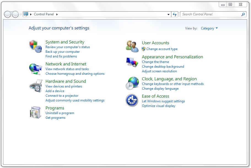Viewport: 251px width, 168px height.
Task: Expand the arrow after Control Panel breadcrumb
Action: [x=57, y=14]
